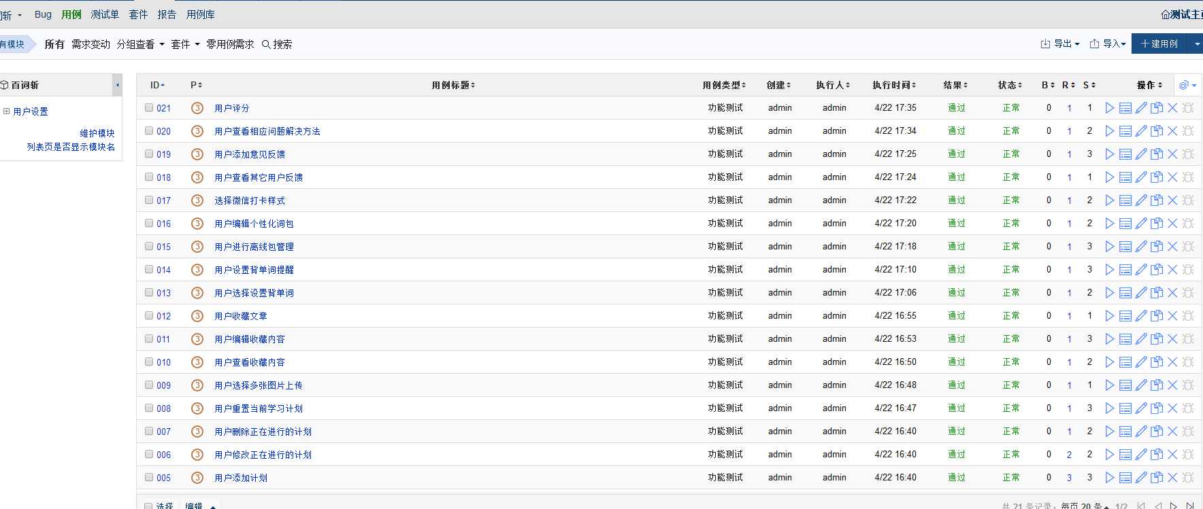This screenshot has height=509, width=1203.
Task: Open the 分组查看 dropdown
Action: (140, 44)
